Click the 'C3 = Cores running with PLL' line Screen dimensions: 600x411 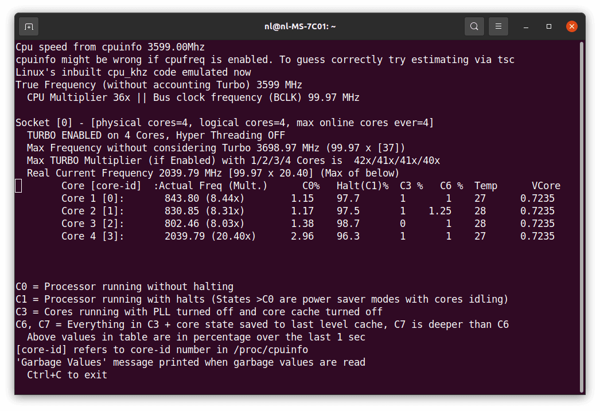(x=199, y=312)
